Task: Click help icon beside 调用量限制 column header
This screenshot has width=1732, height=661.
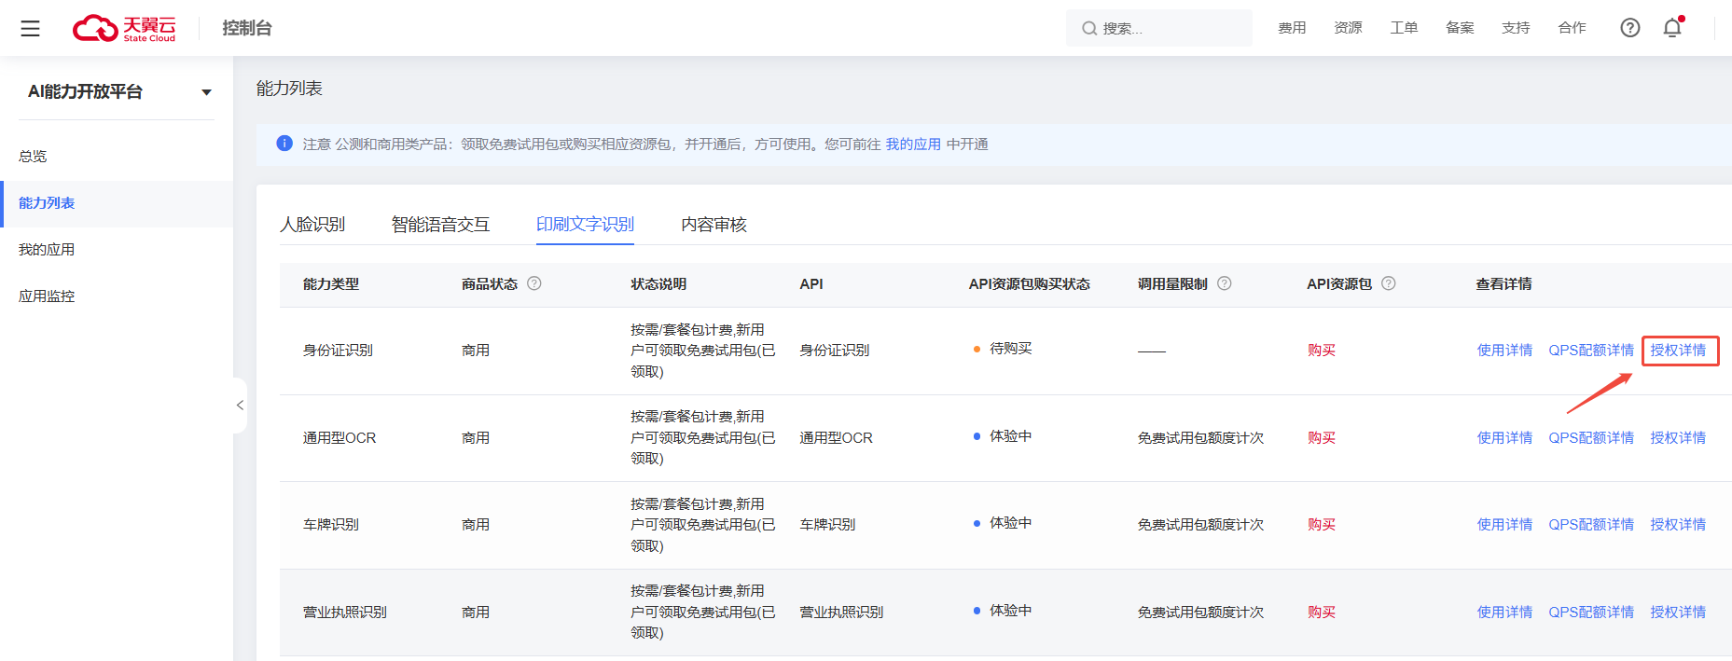Action: click(1225, 283)
